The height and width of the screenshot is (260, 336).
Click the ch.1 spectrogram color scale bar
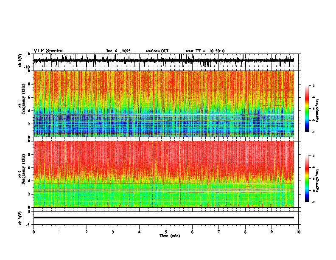pos(307,109)
